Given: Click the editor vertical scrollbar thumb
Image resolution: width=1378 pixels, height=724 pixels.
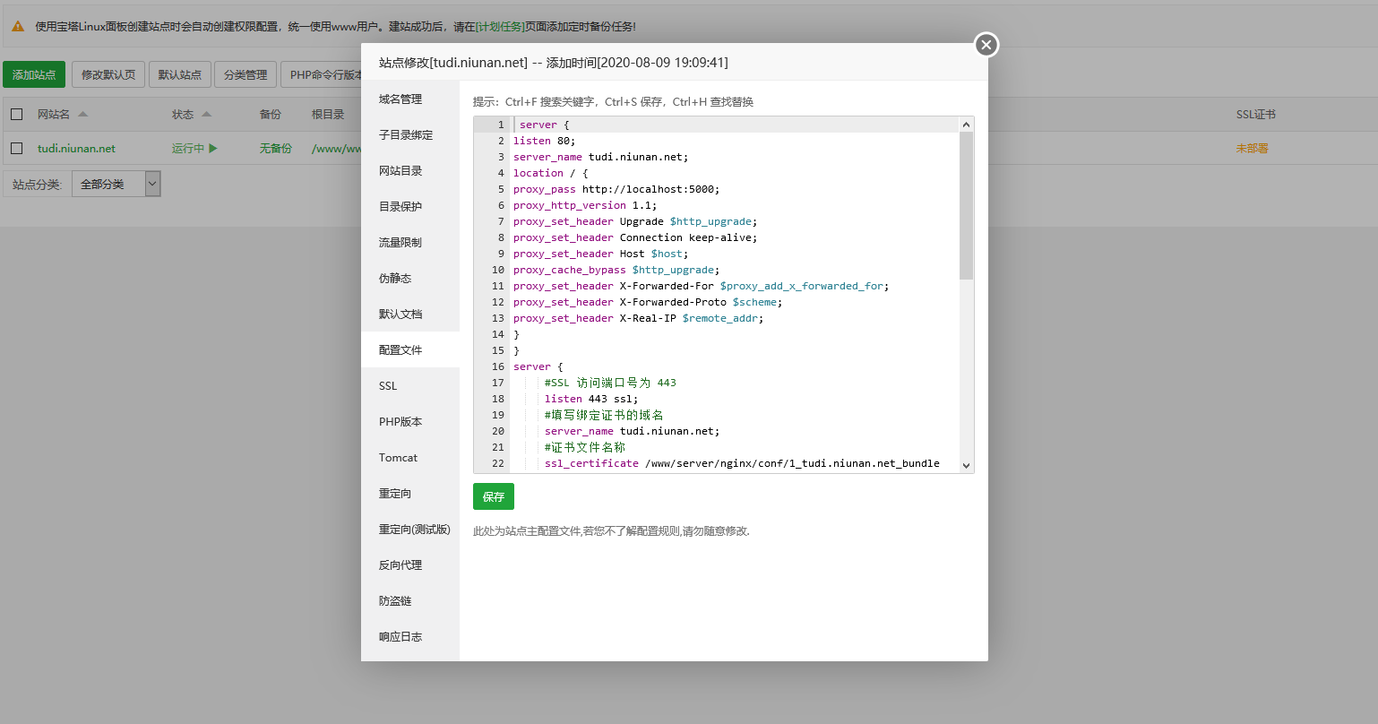Looking at the screenshot, I should click(966, 206).
